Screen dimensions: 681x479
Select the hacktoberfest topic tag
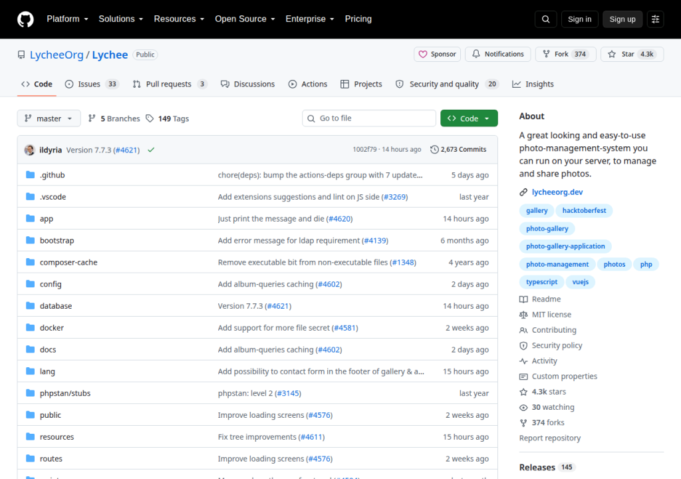[x=584, y=210]
